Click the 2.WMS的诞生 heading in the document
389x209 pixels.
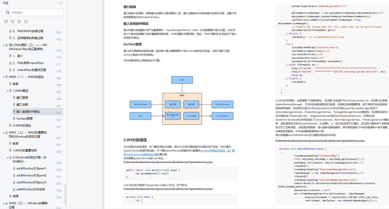(x=135, y=140)
